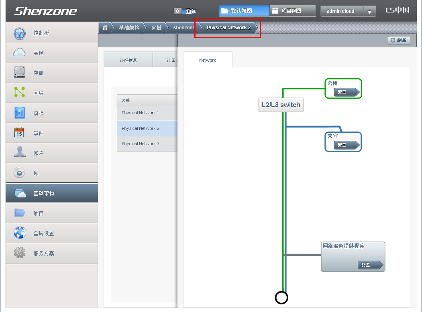
Task: Open Instances via the cloud icon
Action: click(x=19, y=53)
